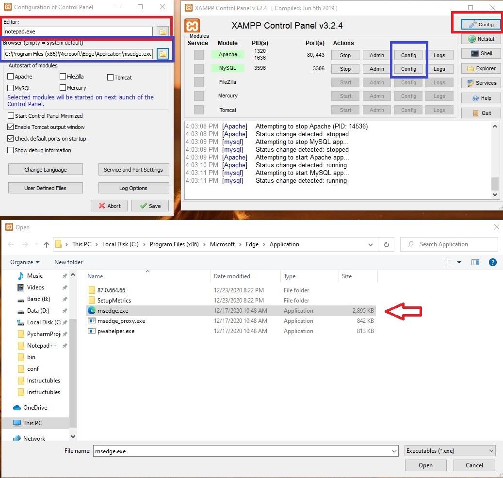The image size is (503, 478).
Task: Open the Organize dropdown menu
Action: (x=25, y=262)
